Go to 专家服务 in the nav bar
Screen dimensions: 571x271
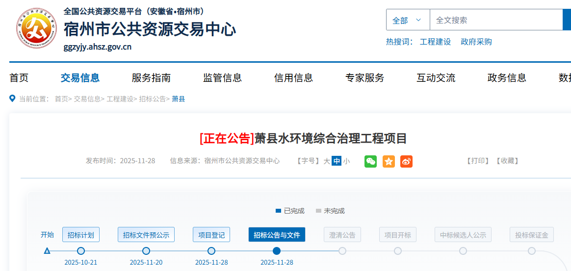[x=364, y=77]
